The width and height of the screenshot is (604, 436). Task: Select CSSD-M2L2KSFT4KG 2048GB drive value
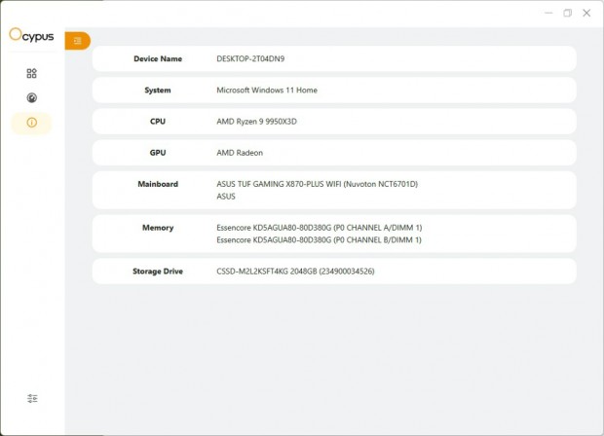click(295, 272)
